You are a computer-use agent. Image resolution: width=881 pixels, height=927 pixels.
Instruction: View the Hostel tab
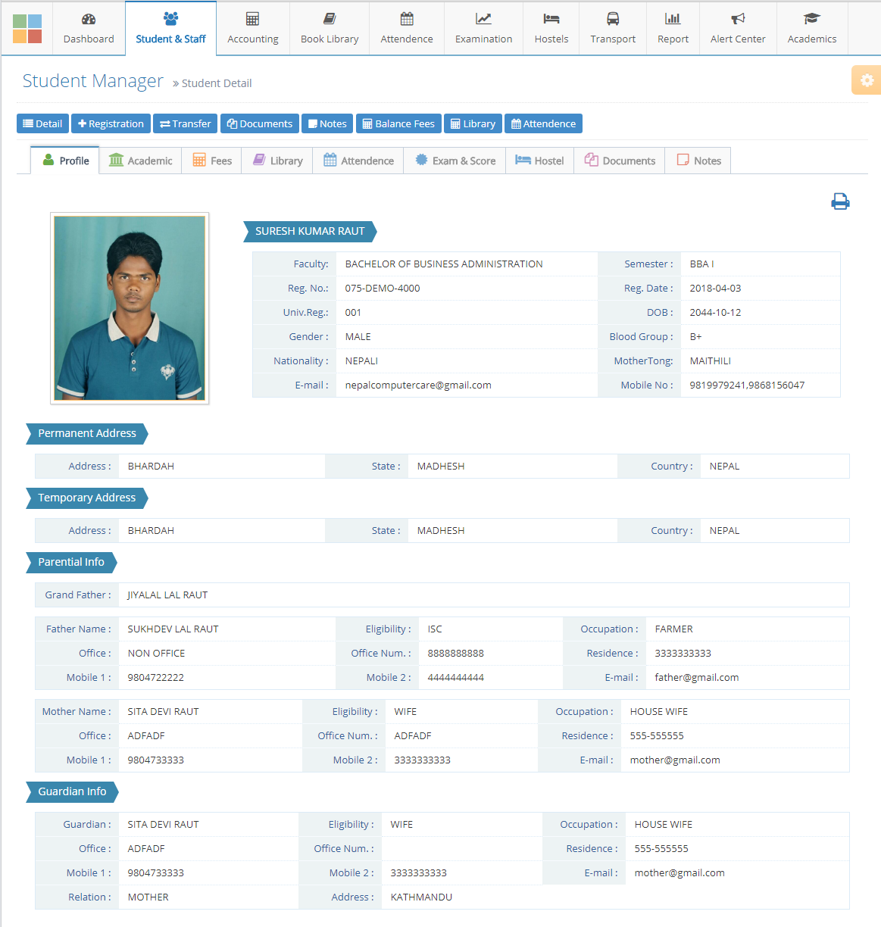point(539,161)
